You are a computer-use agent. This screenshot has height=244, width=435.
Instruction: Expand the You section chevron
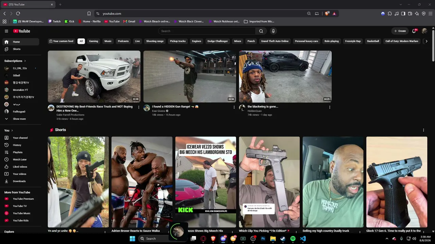[x=12, y=130]
